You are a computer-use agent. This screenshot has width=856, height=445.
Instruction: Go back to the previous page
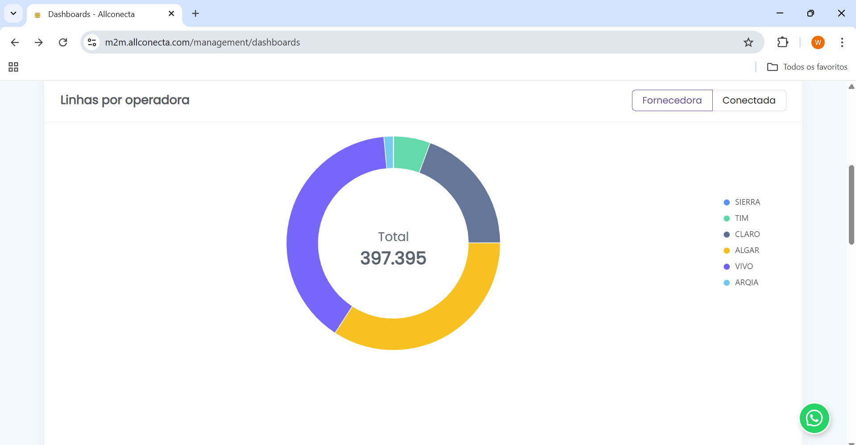[15, 42]
